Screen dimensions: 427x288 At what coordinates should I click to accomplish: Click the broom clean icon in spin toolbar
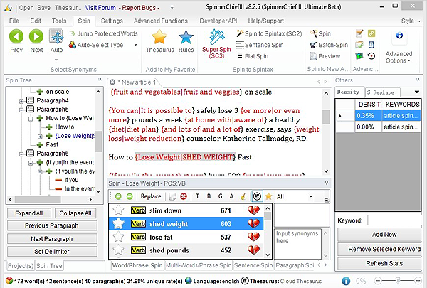tap(243, 196)
